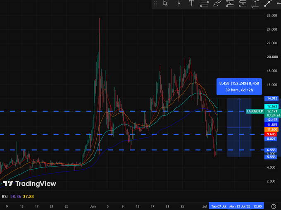Click the 12.157 horizontal line price label
The image size is (281, 210).
click(x=272, y=120)
